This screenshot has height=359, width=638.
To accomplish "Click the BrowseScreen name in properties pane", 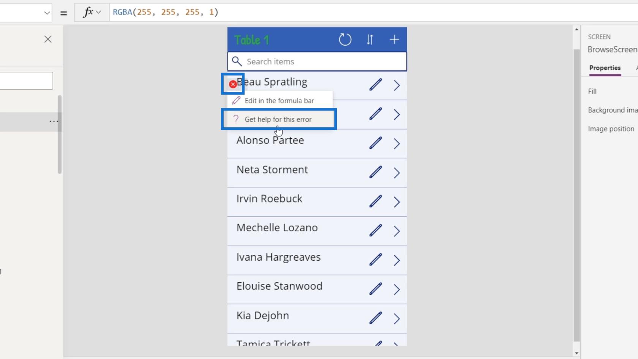I will (613, 49).
